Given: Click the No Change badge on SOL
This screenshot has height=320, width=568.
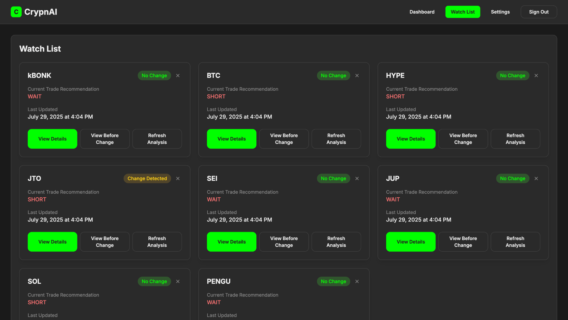Looking at the screenshot, I should (154, 281).
